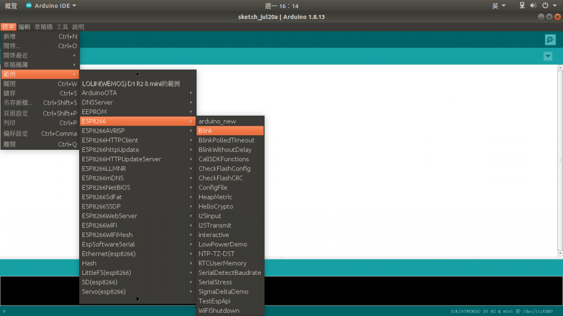The image size is (563, 316).
Task: Open the BlinkPolledTimeout example
Action: [230, 140]
